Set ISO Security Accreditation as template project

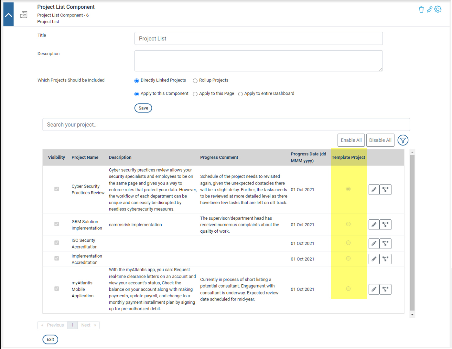point(348,243)
